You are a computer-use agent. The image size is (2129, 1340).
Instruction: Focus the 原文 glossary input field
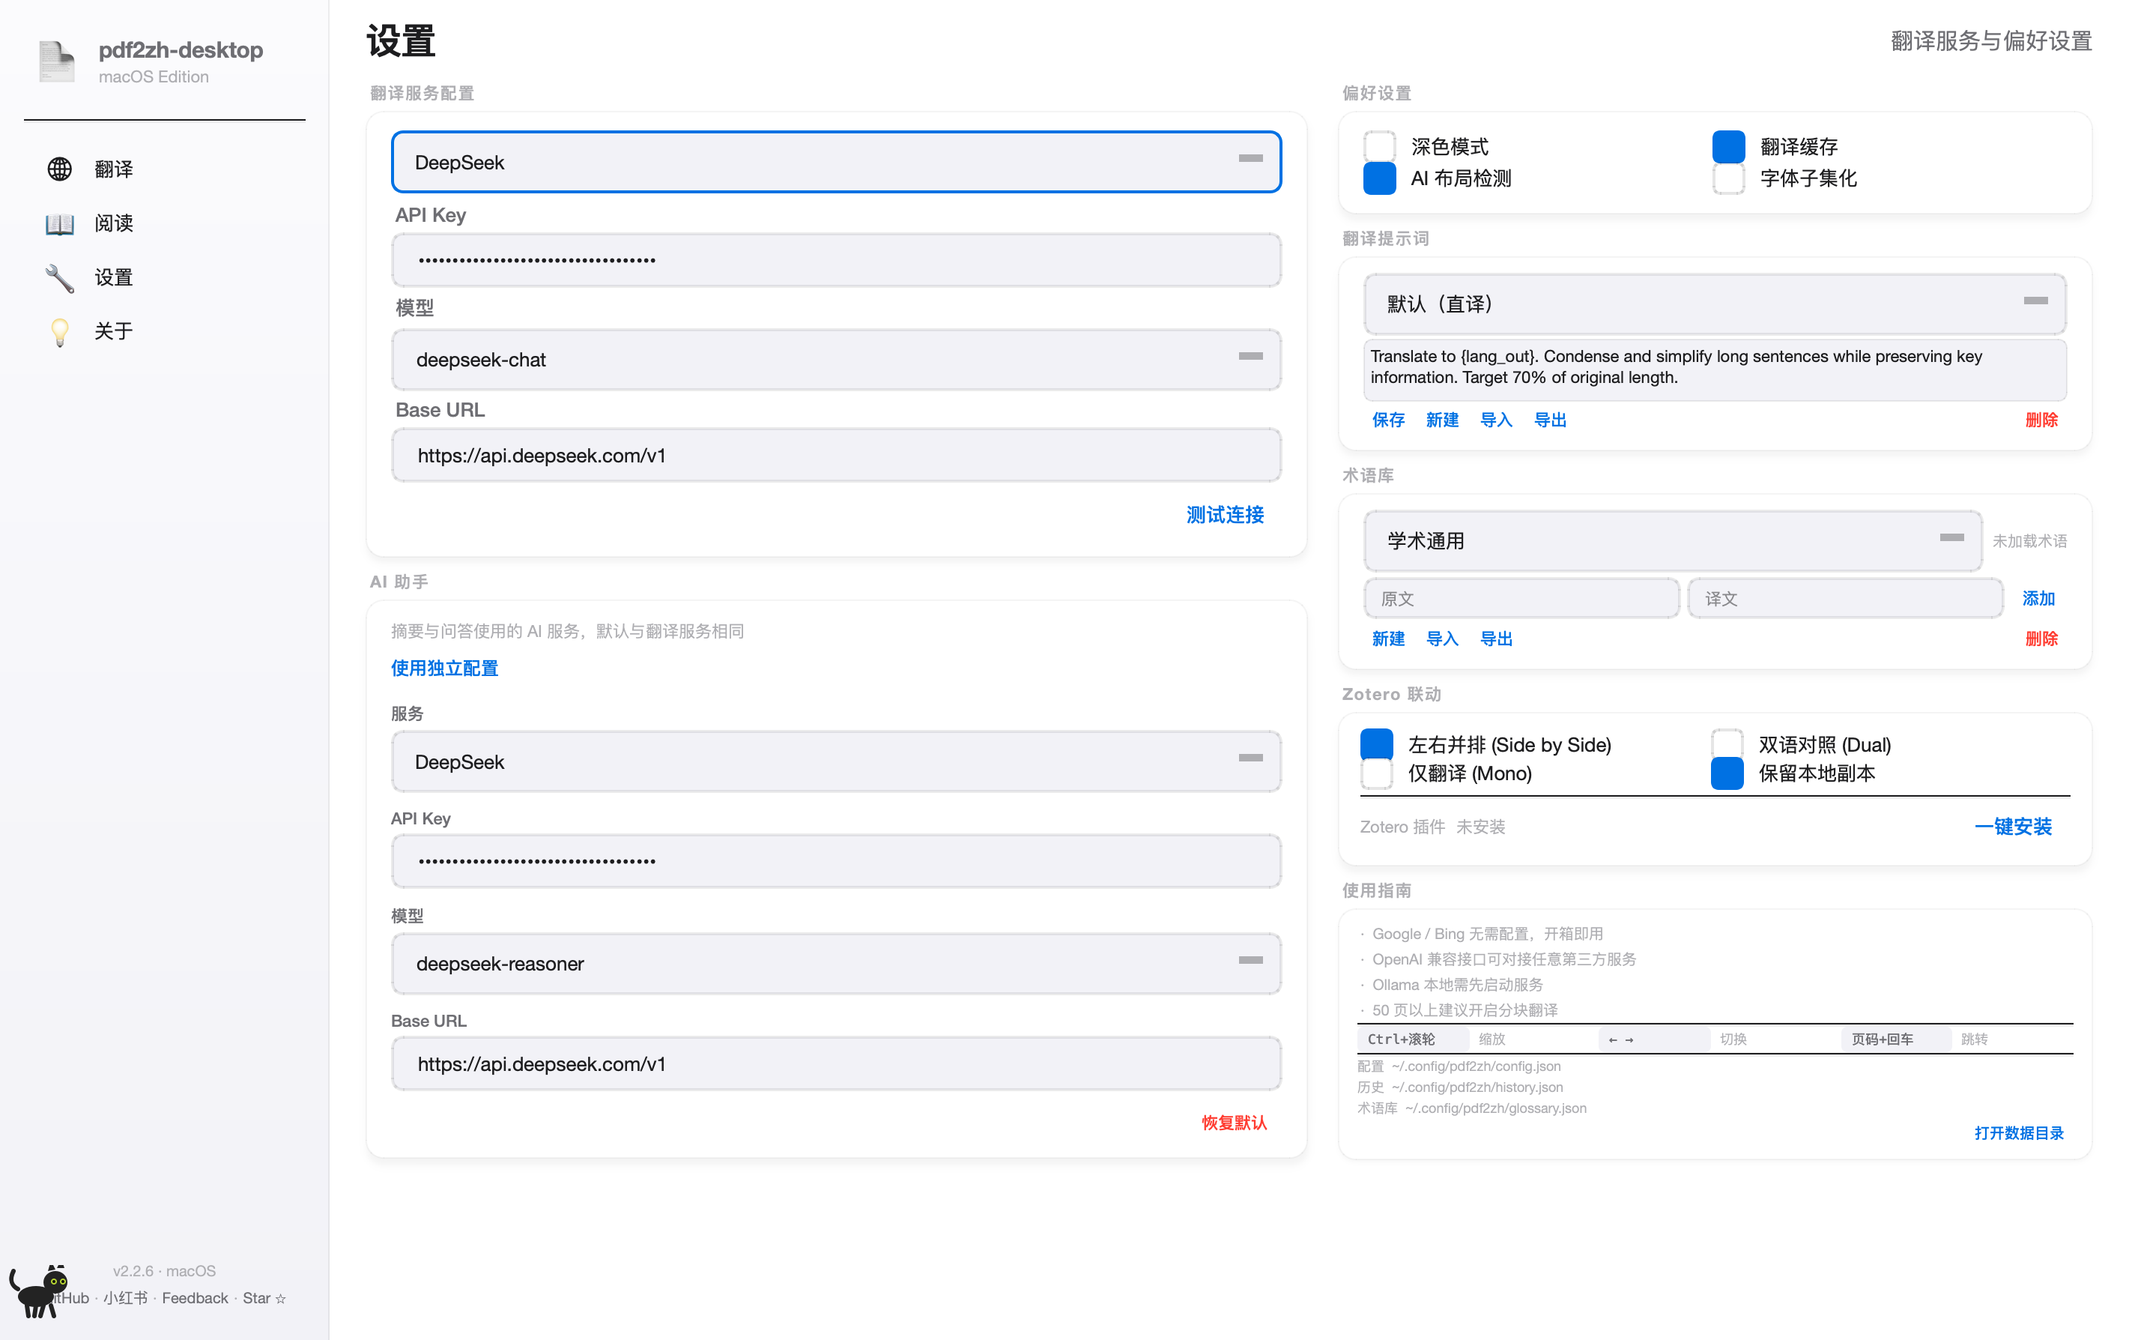click(x=1521, y=598)
